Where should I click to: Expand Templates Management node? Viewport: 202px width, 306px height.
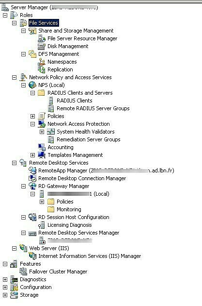click(32, 155)
